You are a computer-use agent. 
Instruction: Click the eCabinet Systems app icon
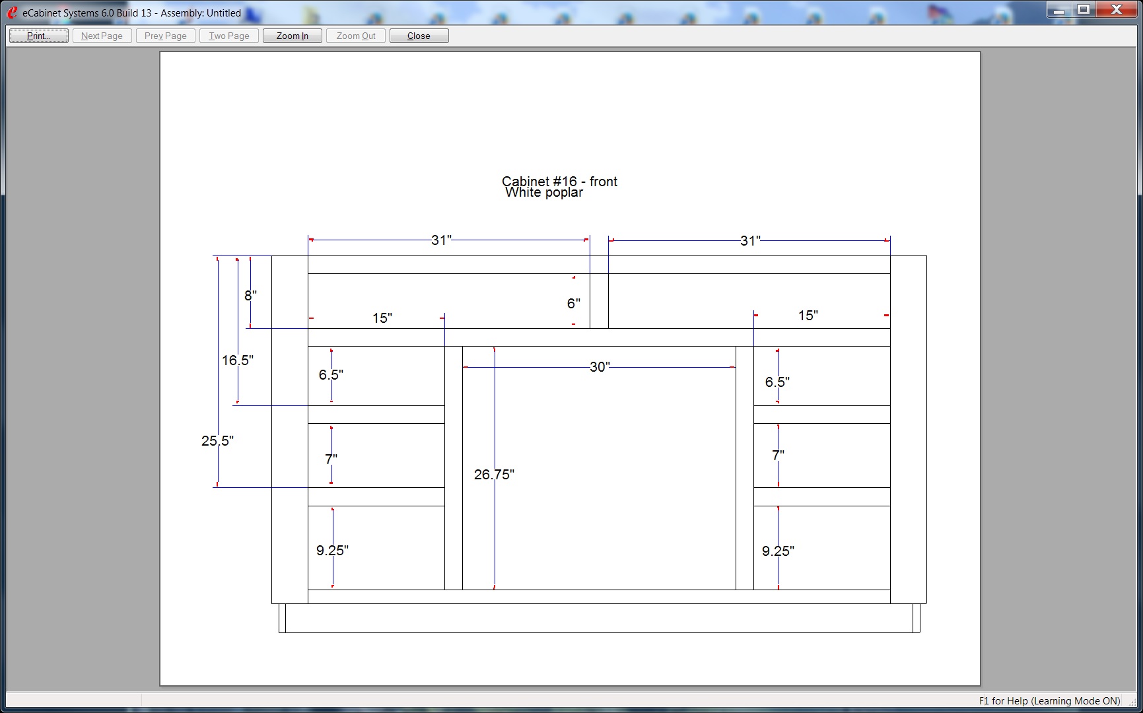(11, 13)
